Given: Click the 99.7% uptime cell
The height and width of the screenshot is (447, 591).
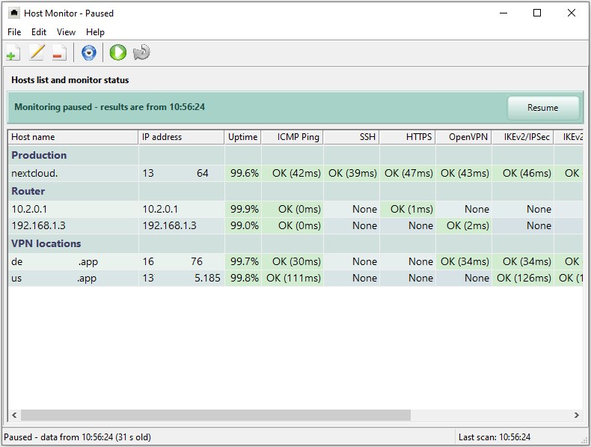Looking at the screenshot, I should 243,261.
